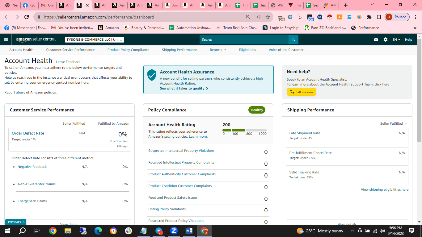The width and height of the screenshot is (422, 237).
Task: Open the messages envelope icon
Action: click(376, 39)
